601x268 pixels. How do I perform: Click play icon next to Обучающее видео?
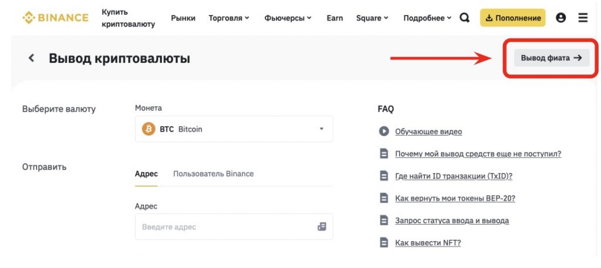pos(384,131)
